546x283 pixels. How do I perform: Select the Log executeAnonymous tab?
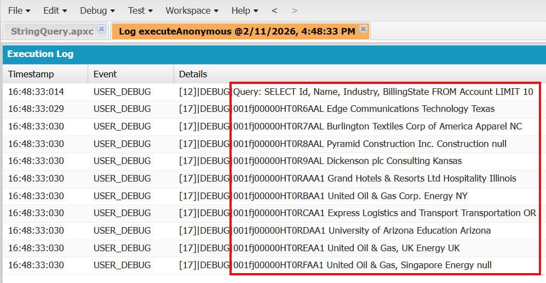click(x=237, y=31)
